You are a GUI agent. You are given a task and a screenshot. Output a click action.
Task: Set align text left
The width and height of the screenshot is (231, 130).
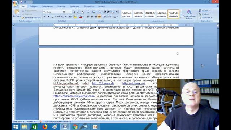88,17
